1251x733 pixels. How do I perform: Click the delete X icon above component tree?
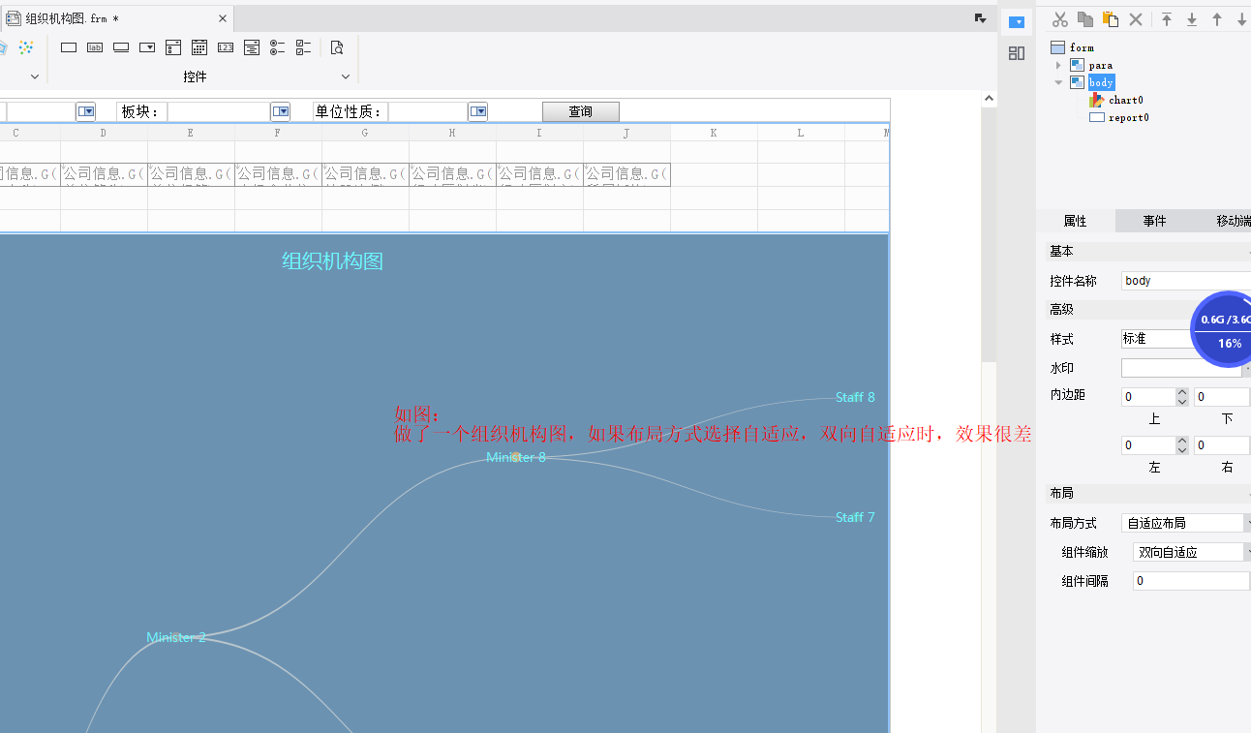(1137, 19)
